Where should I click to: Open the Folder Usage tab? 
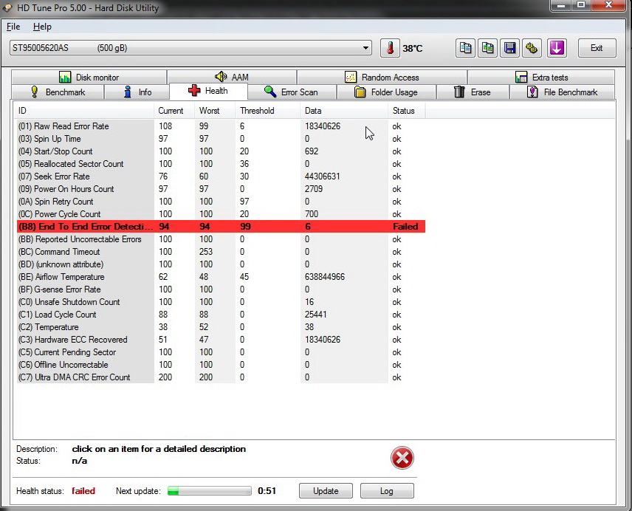tap(386, 92)
